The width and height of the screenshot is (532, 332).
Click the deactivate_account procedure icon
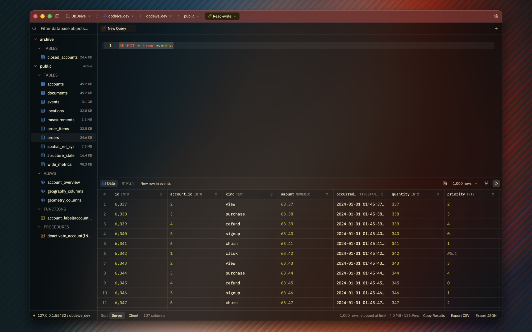pos(43,236)
